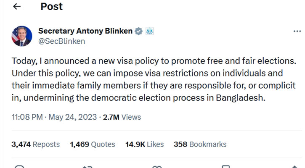The height and width of the screenshot is (168, 305).
Task: Click the tweet text about visa policy
Action: (143, 79)
